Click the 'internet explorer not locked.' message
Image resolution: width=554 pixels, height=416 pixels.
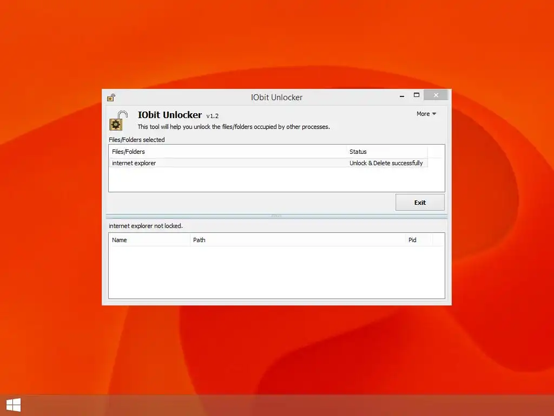point(146,226)
